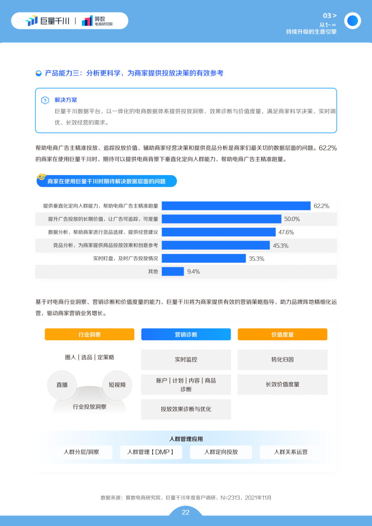Image resolution: width=372 pixels, height=526 pixels.
Task: Click the 巨量千川 logo in the header
Action: [47, 21]
